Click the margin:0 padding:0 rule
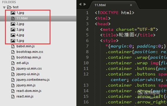Screen dimensions: 167x106 pos(136,46)
